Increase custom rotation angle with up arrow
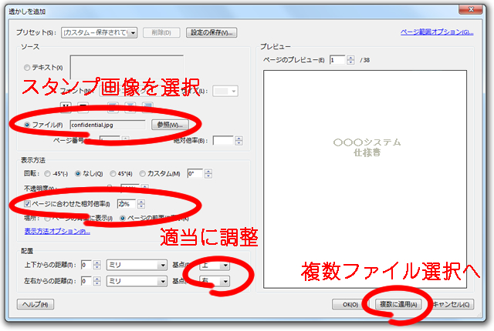The image size is (494, 331). [x=208, y=171]
